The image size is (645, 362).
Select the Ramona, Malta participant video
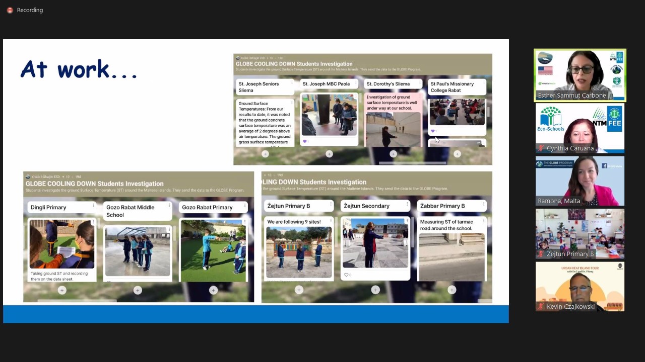coord(579,180)
